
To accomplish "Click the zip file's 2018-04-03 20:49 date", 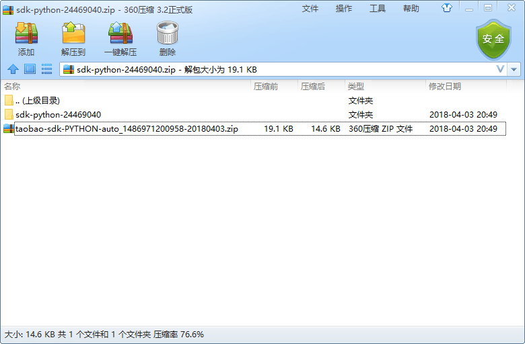I will (x=463, y=129).
